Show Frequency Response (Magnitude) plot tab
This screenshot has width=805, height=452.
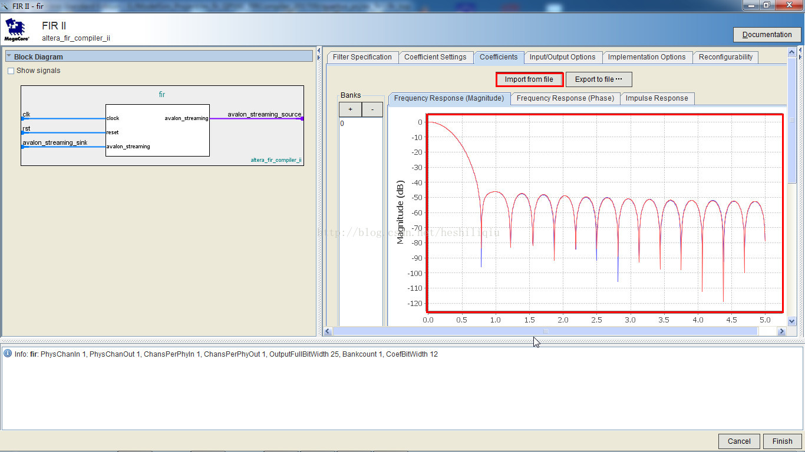coord(449,98)
